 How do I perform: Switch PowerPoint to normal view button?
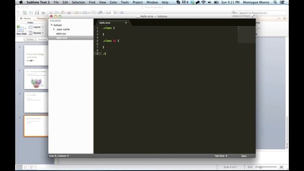tap(19, 167)
